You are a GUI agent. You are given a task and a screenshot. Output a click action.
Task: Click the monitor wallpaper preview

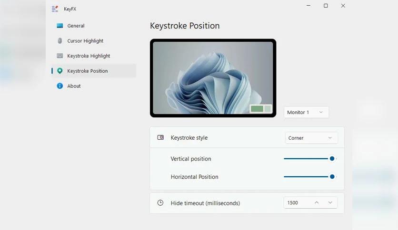pos(213,78)
